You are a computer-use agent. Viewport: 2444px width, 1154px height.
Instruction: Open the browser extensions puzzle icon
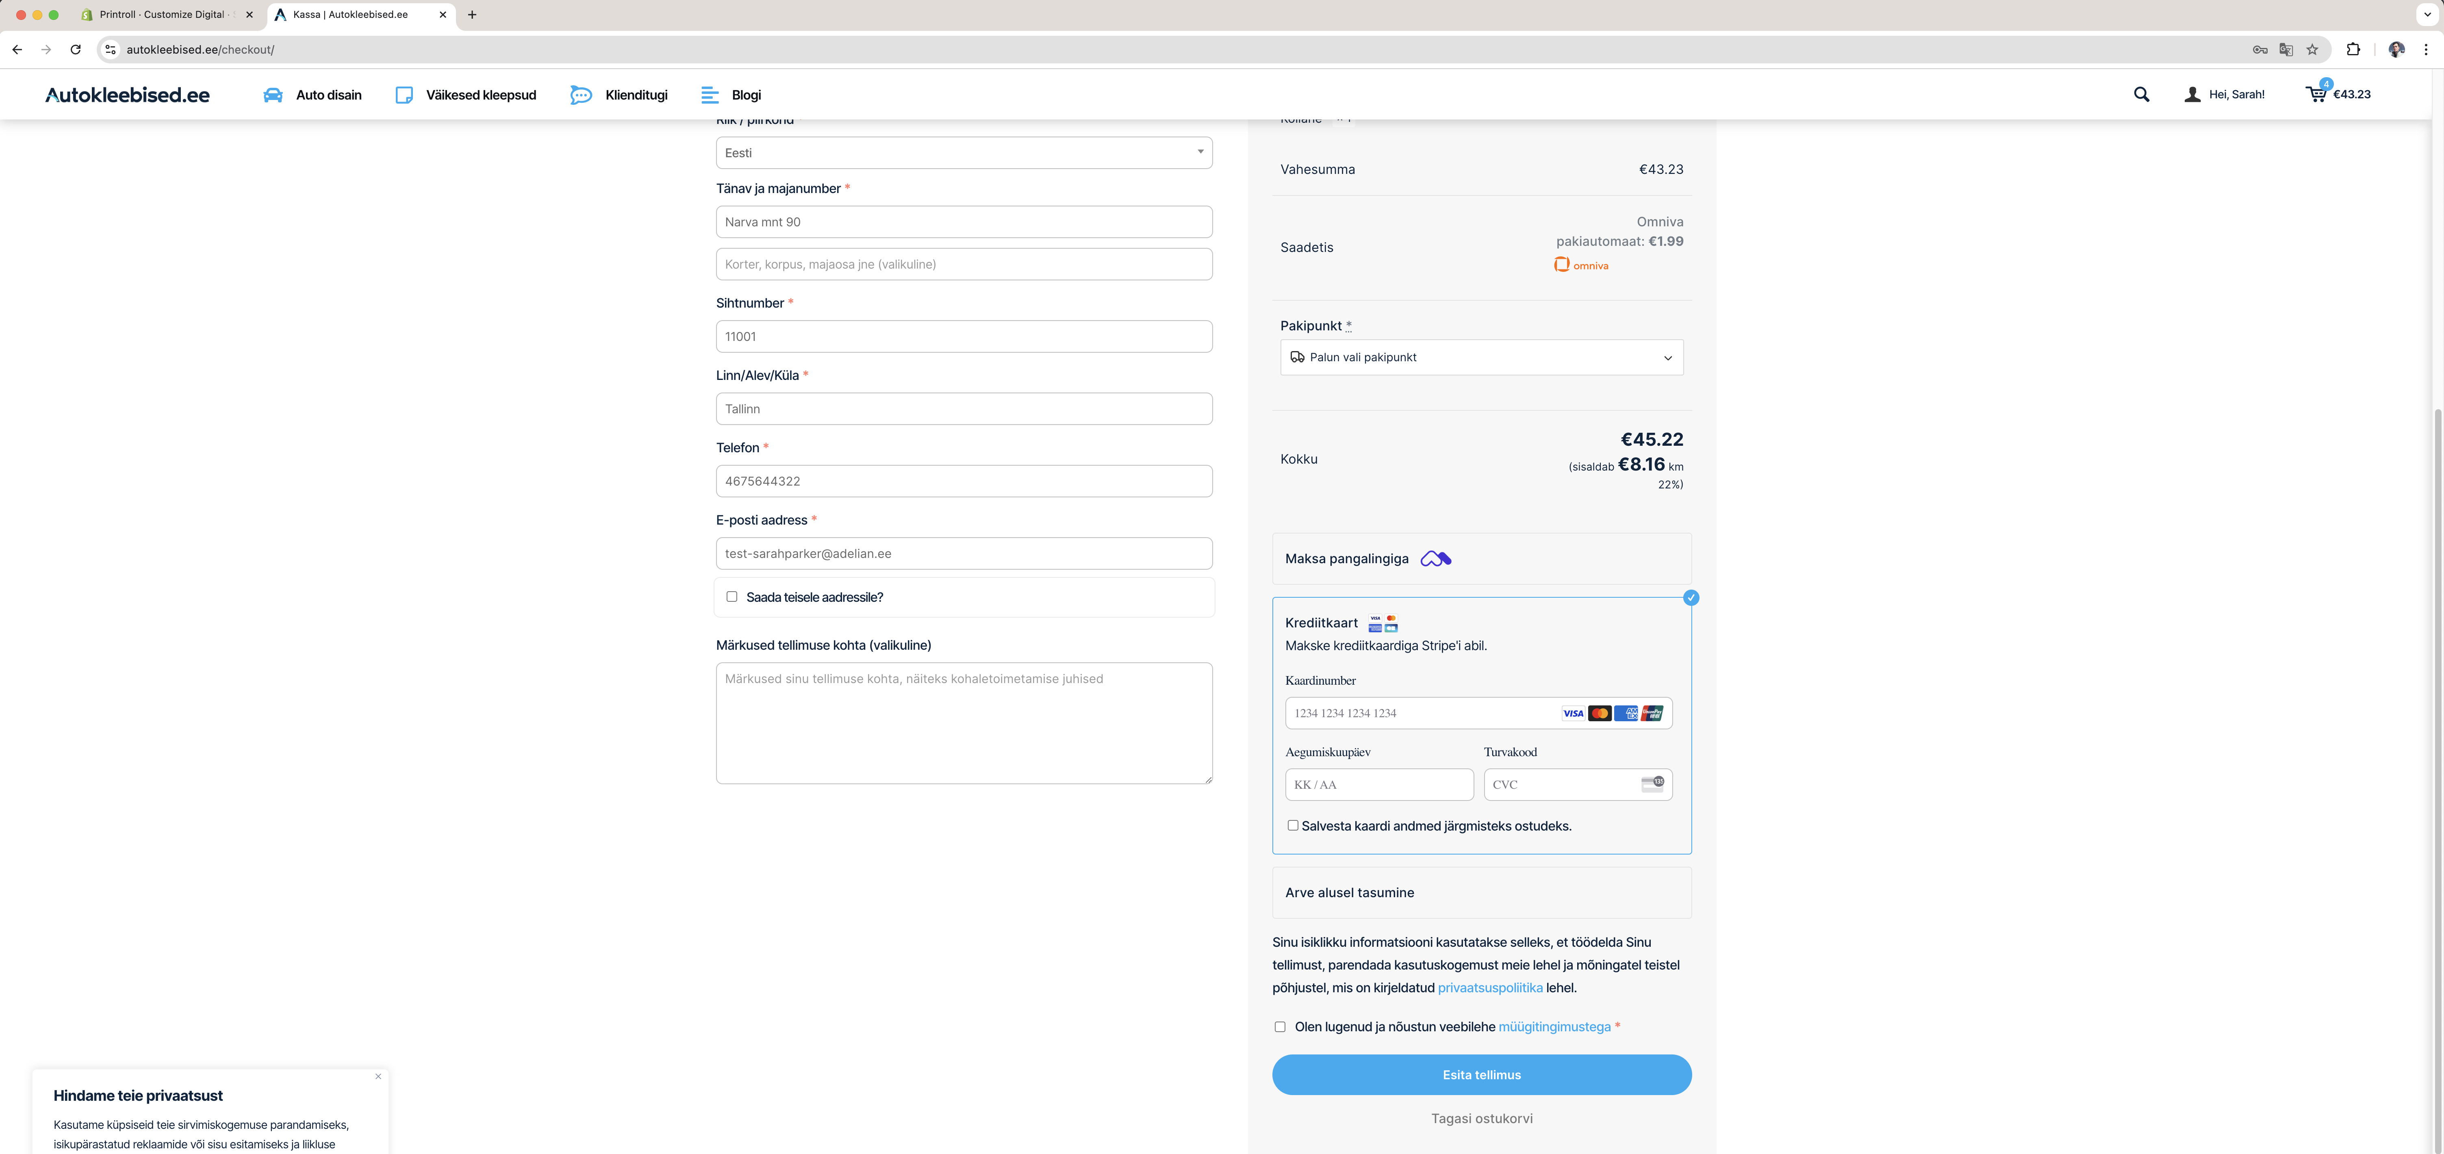point(2353,49)
